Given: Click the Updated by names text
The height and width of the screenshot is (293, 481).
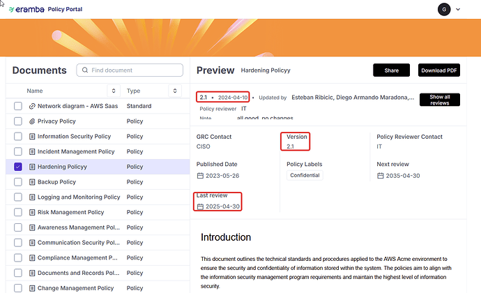Looking at the screenshot, I should [353, 98].
